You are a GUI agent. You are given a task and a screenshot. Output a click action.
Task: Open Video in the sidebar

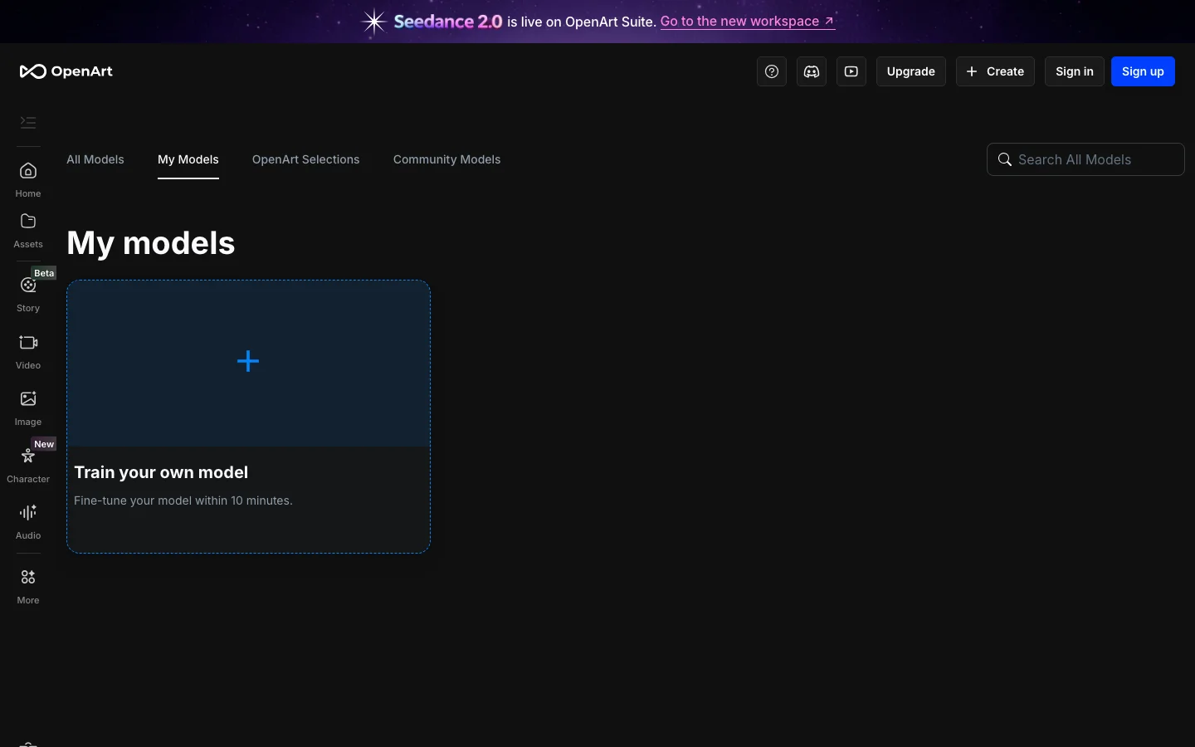(x=28, y=352)
